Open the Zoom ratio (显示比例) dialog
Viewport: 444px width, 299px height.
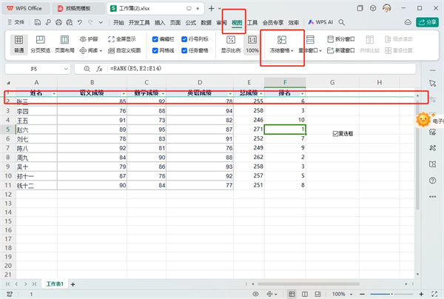click(231, 44)
